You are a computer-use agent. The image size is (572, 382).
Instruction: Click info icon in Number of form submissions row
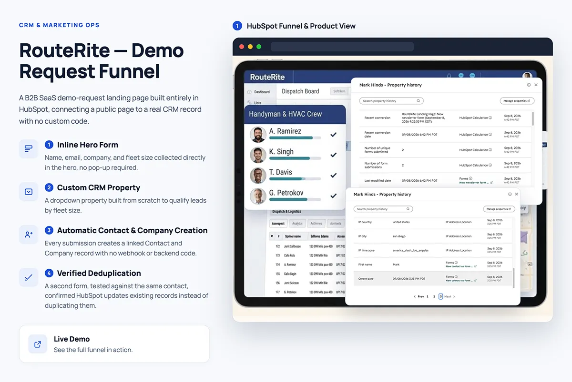point(490,165)
